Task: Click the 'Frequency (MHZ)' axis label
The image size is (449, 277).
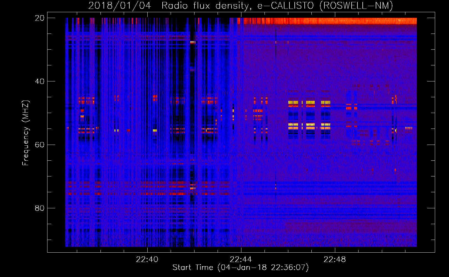Action: (x=26, y=133)
